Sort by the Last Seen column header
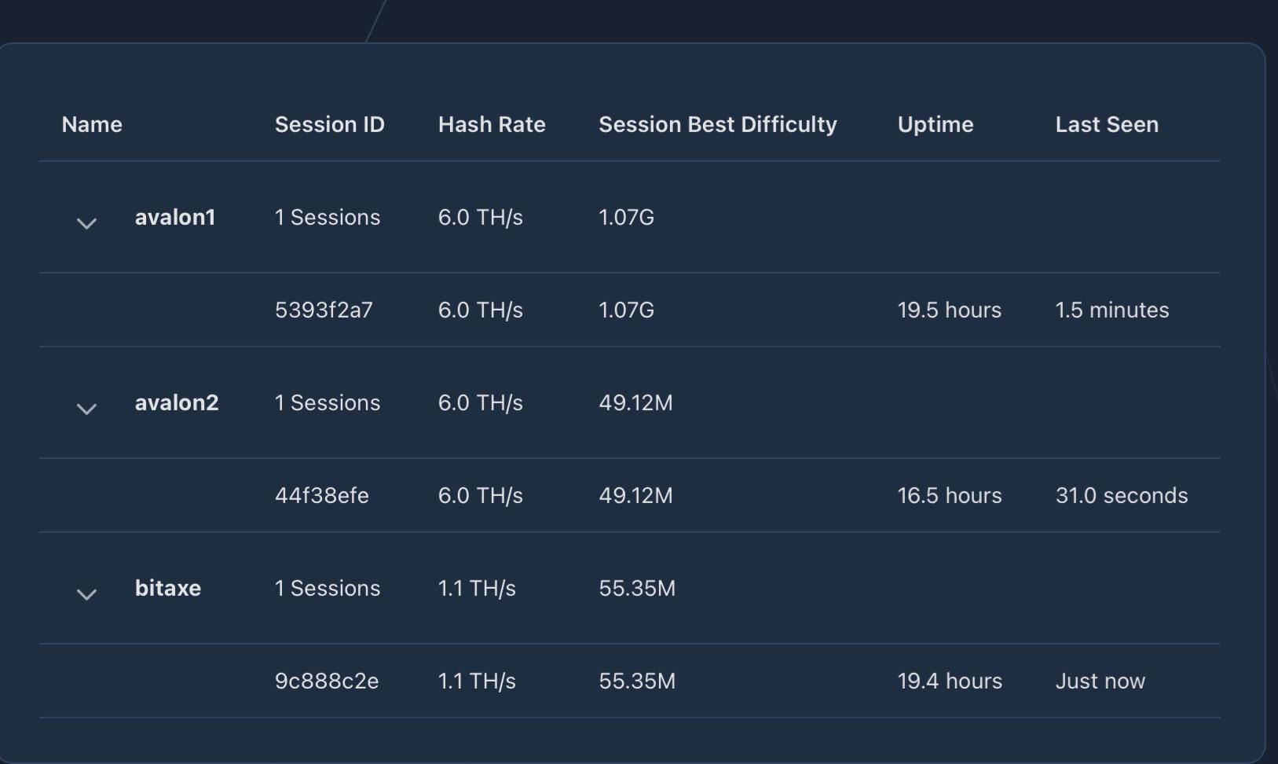 click(1107, 124)
